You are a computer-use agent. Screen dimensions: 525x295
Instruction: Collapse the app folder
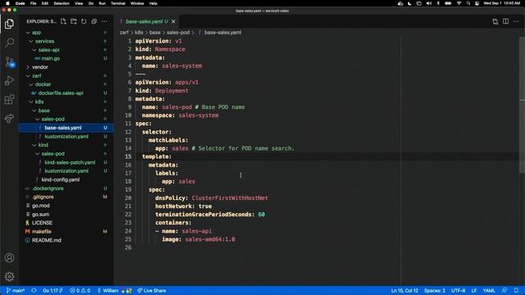click(x=36, y=33)
